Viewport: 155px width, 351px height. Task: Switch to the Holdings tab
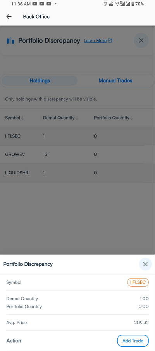[x=40, y=81]
